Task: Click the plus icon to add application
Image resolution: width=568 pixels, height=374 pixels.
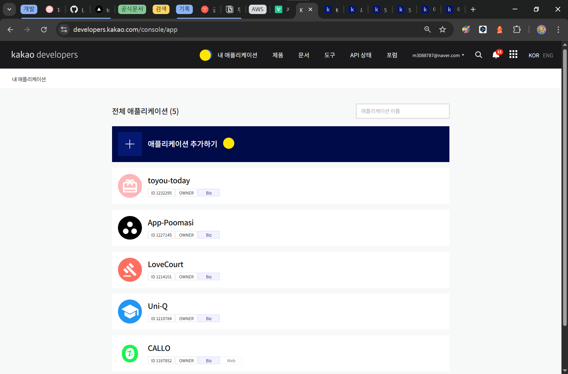Action: (130, 144)
